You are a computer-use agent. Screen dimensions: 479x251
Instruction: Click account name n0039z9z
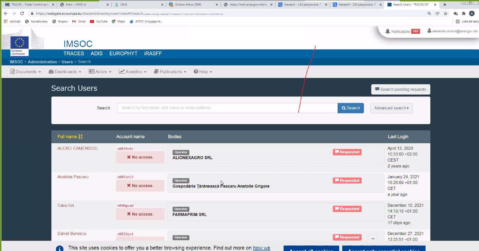(125, 149)
